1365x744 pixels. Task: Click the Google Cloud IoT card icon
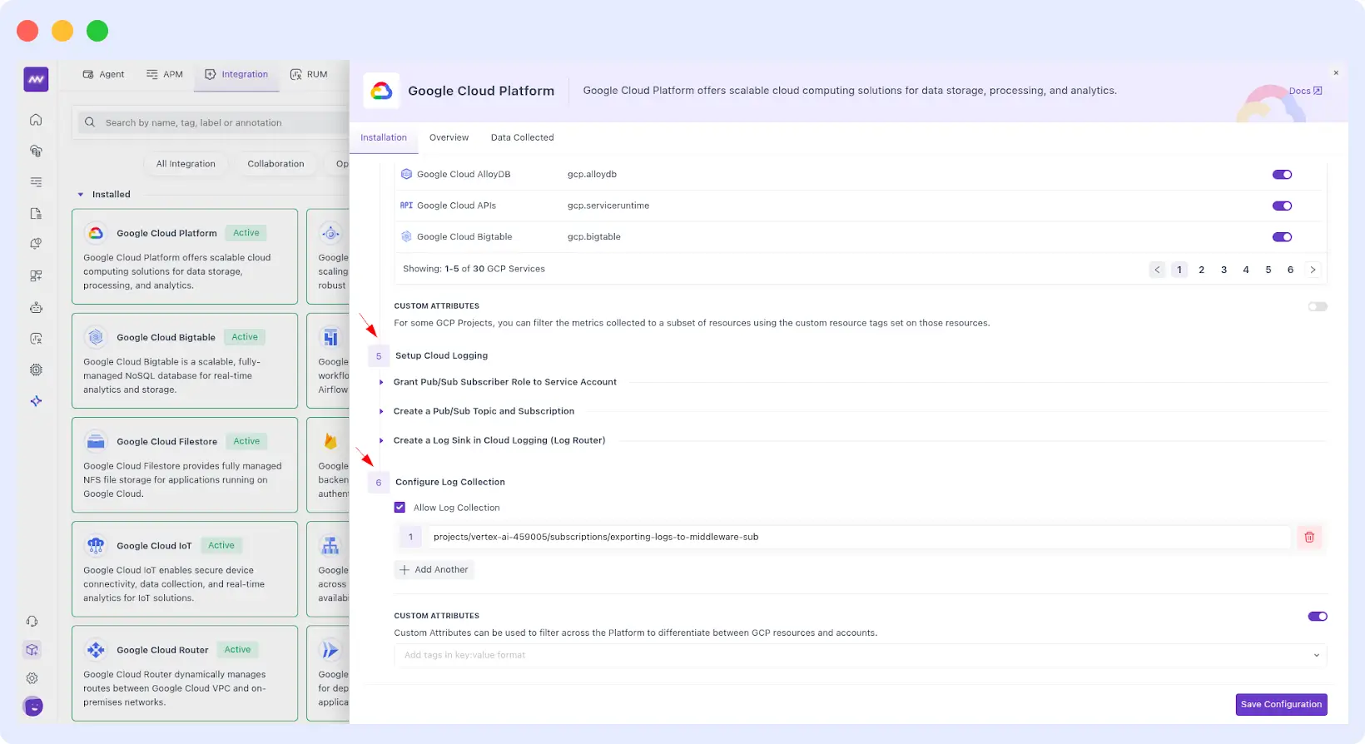(x=96, y=546)
